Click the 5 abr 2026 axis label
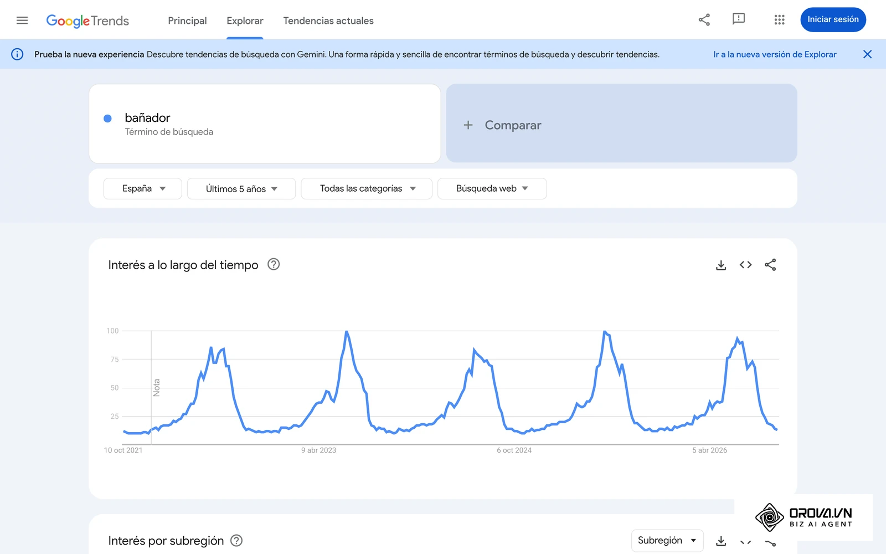The height and width of the screenshot is (554, 886). pyautogui.click(x=709, y=450)
